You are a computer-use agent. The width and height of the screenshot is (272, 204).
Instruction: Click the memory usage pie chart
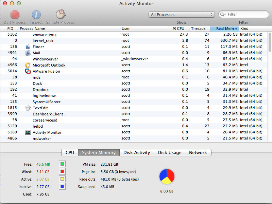(167, 177)
